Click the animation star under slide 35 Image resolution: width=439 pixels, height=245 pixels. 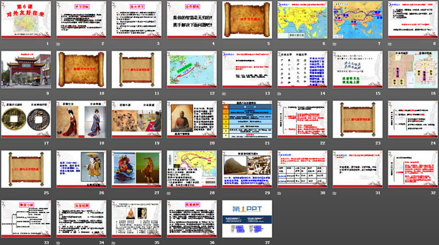[x=113, y=243]
